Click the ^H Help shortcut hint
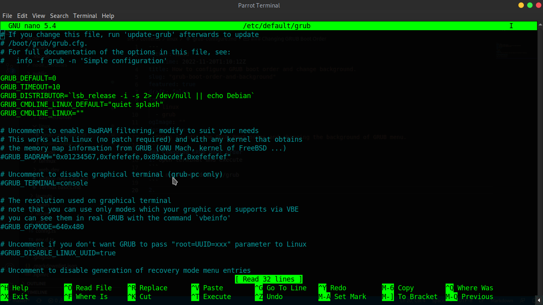 (x=14, y=288)
